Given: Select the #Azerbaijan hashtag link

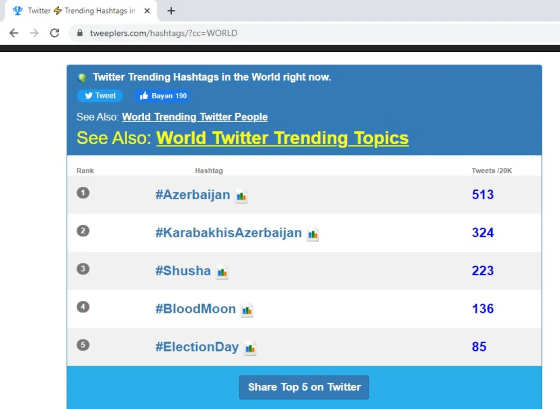Looking at the screenshot, I should (192, 194).
